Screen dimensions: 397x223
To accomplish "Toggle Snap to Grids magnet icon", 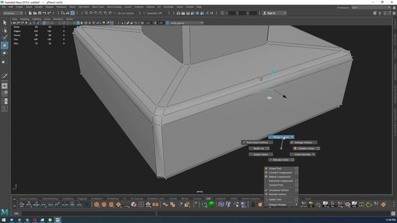I will pyautogui.click(x=87, y=13).
